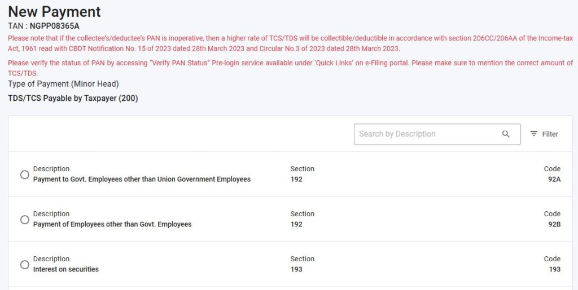Click the 'Interest on securities' description

[x=66, y=270]
